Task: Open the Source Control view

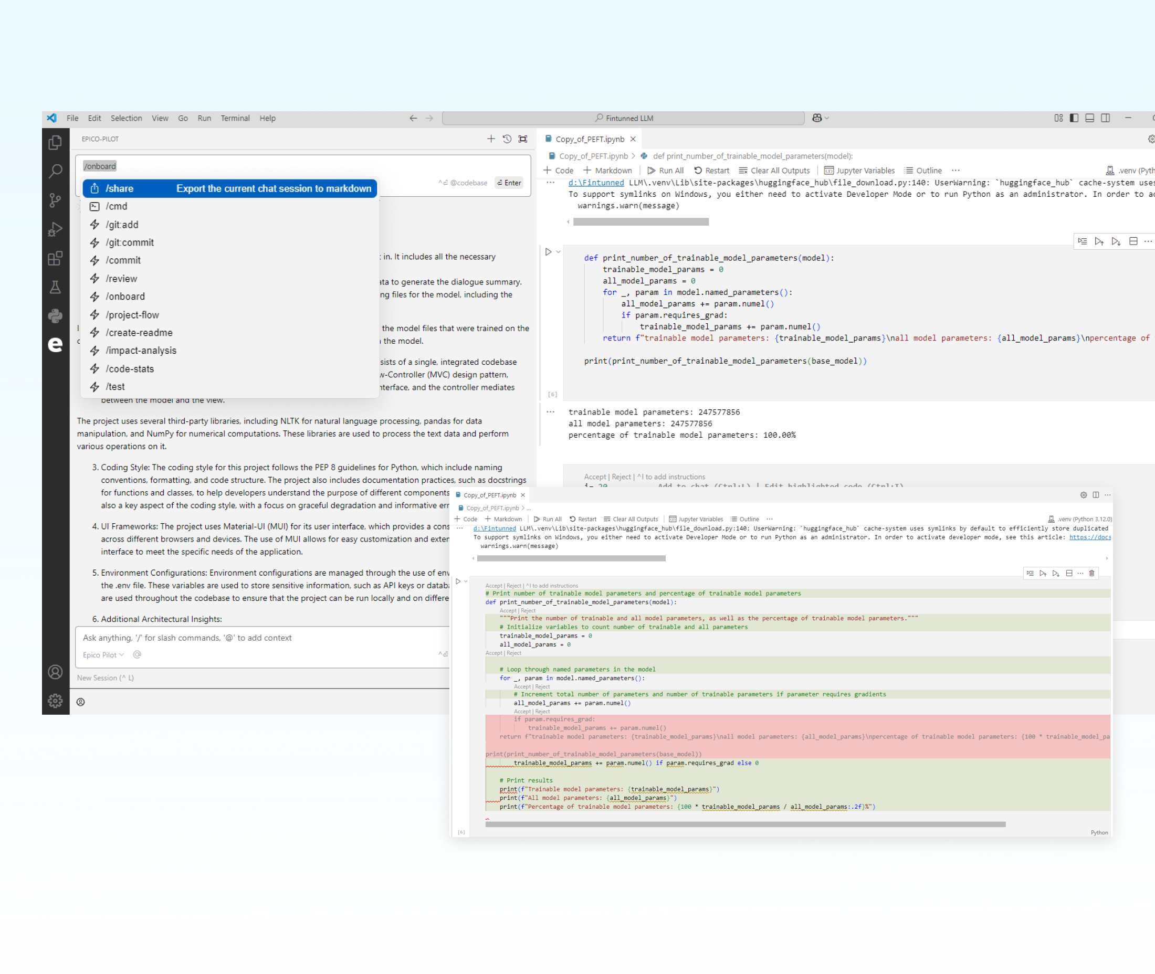Action: click(55, 200)
